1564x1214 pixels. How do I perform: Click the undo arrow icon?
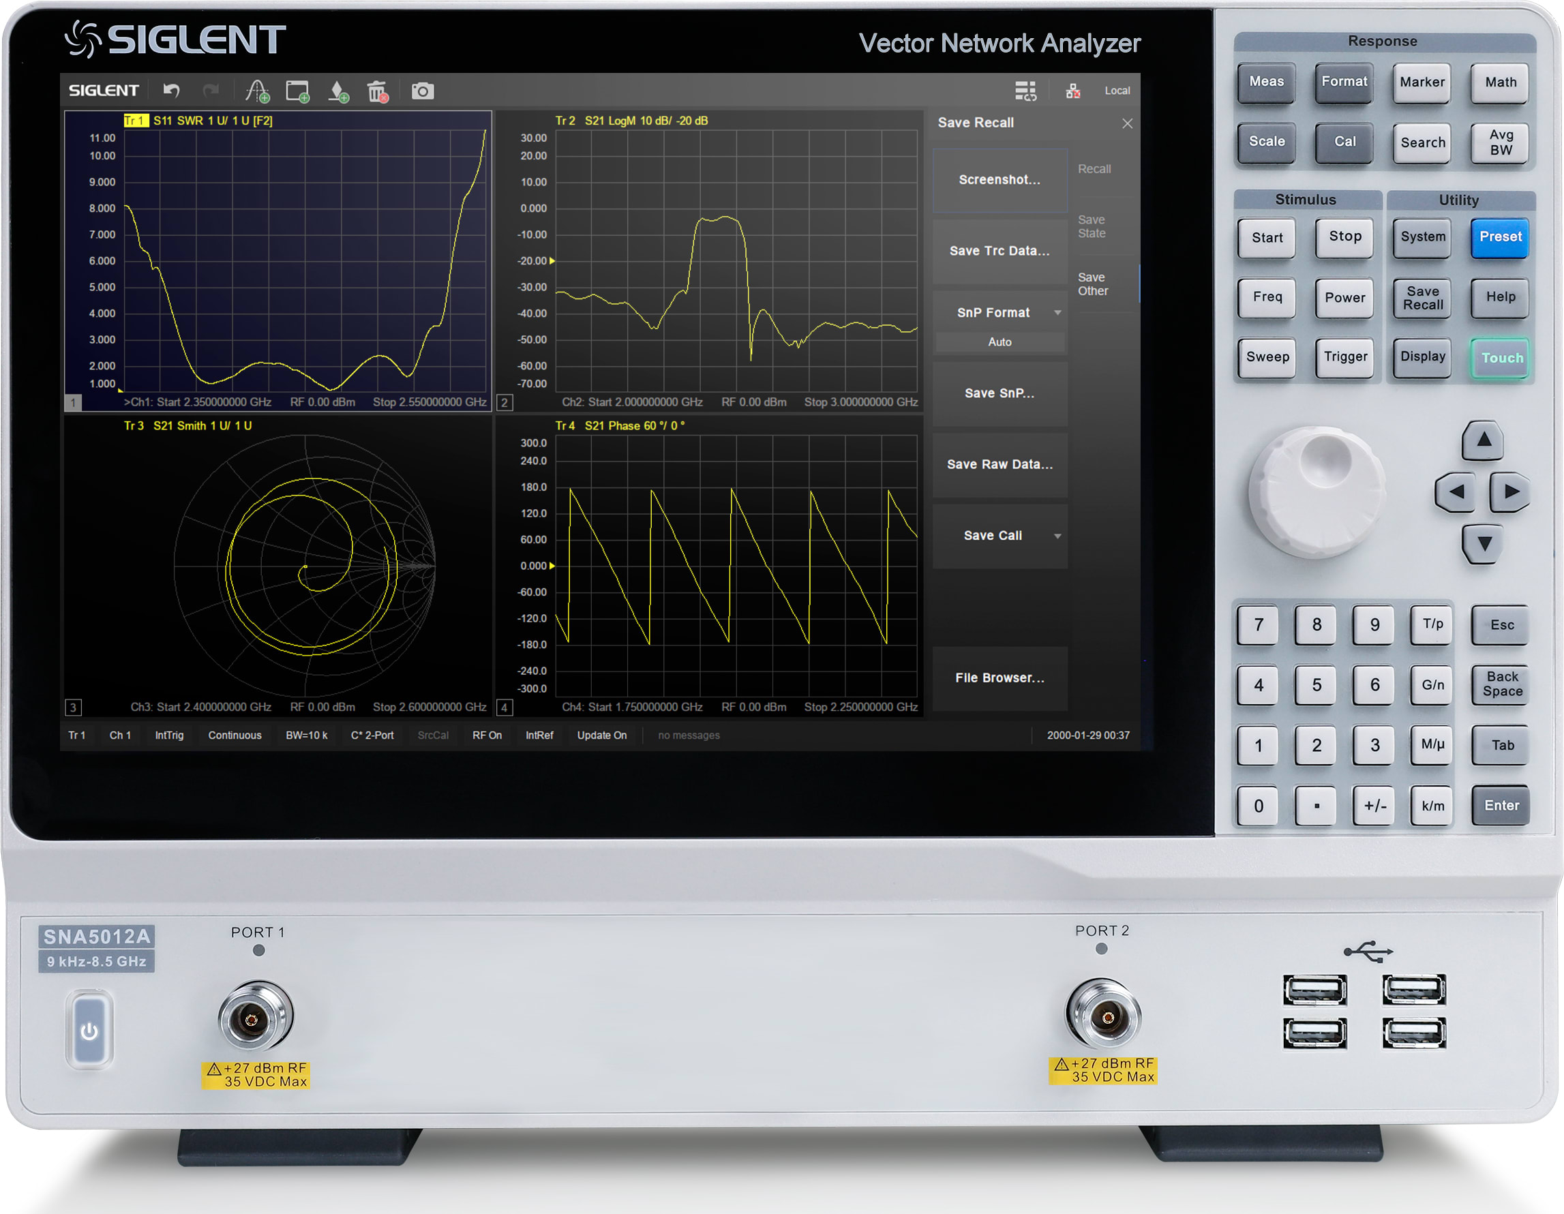click(x=171, y=91)
